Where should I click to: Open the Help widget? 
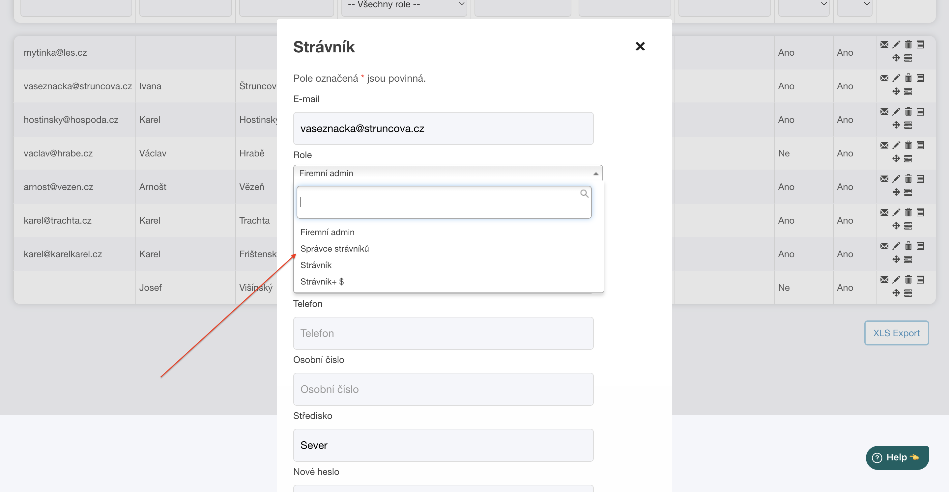[x=897, y=457]
